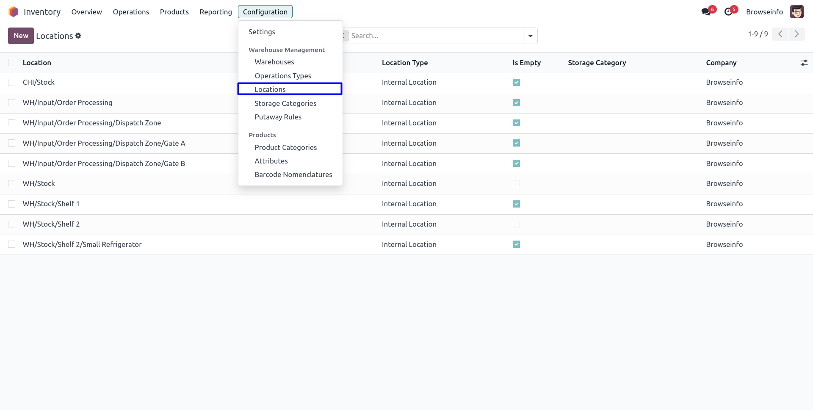The height and width of the screenshot is (410, 813).
Task: Open the chat messages icon
Action: coord(706,12)
